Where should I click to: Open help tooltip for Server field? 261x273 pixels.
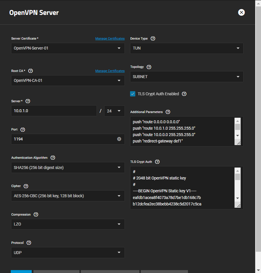(28, 101)
